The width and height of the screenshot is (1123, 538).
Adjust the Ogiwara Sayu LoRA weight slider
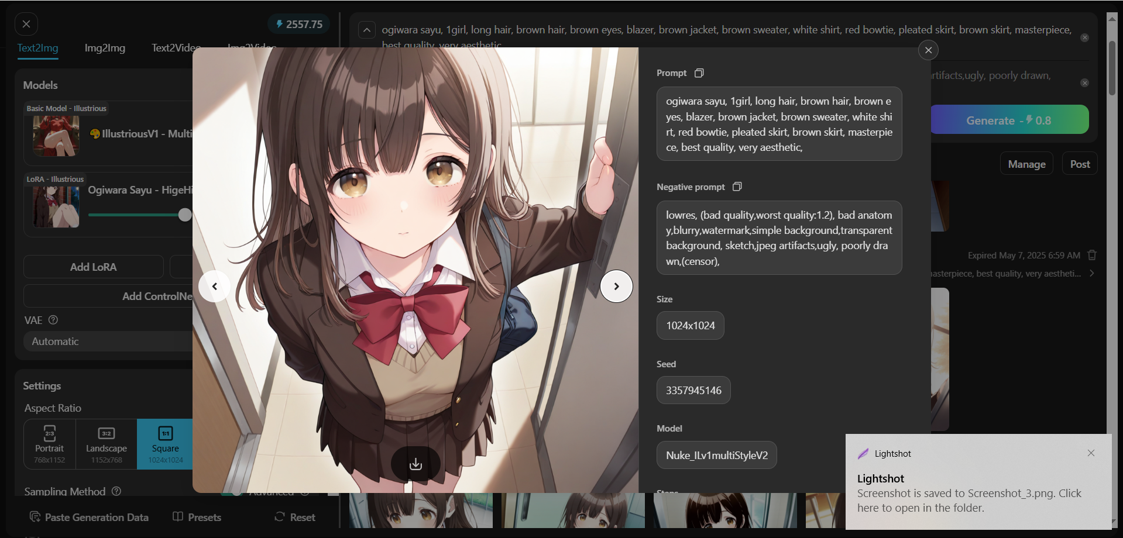[184, 215]
